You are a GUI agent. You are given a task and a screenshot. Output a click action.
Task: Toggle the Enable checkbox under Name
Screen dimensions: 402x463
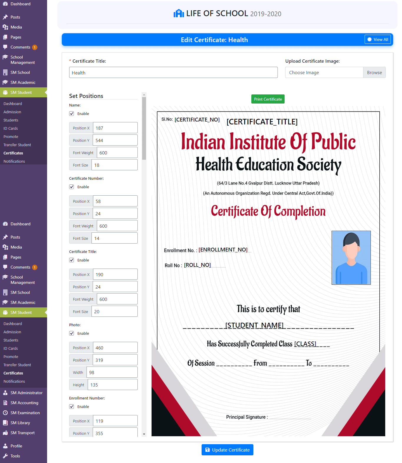tap(72, 114)
